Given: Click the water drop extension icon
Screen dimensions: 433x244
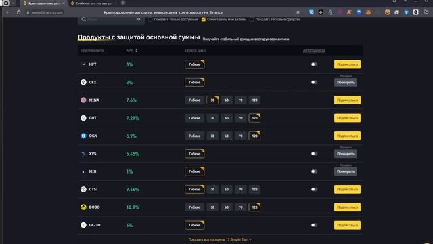Looking at the screenshot, I should pos(330,12).
